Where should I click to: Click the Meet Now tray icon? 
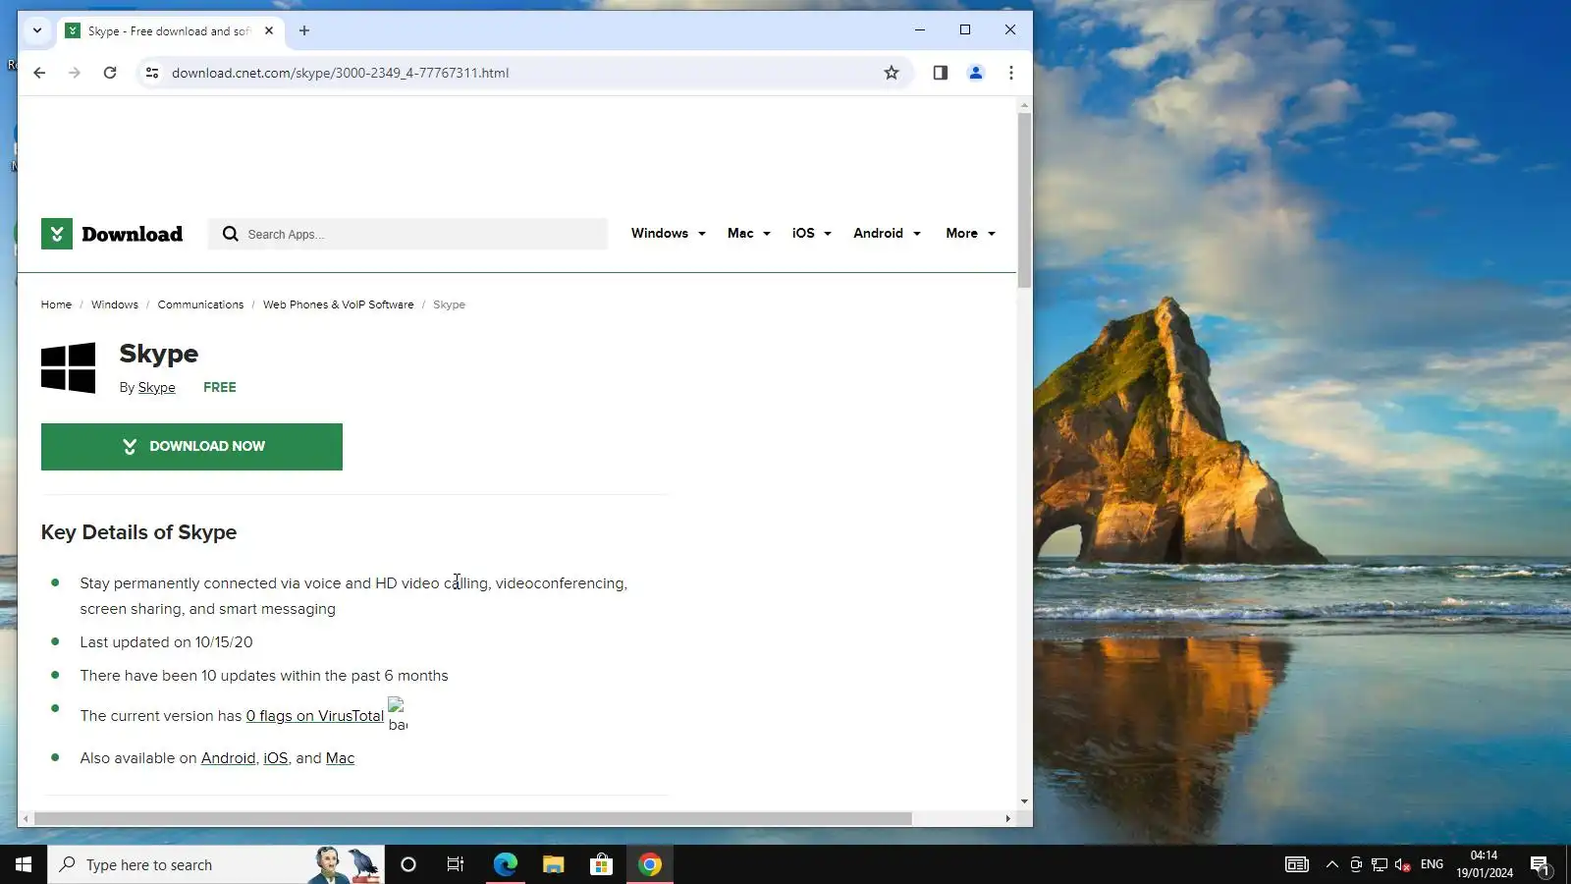[x=1356, y=864]
